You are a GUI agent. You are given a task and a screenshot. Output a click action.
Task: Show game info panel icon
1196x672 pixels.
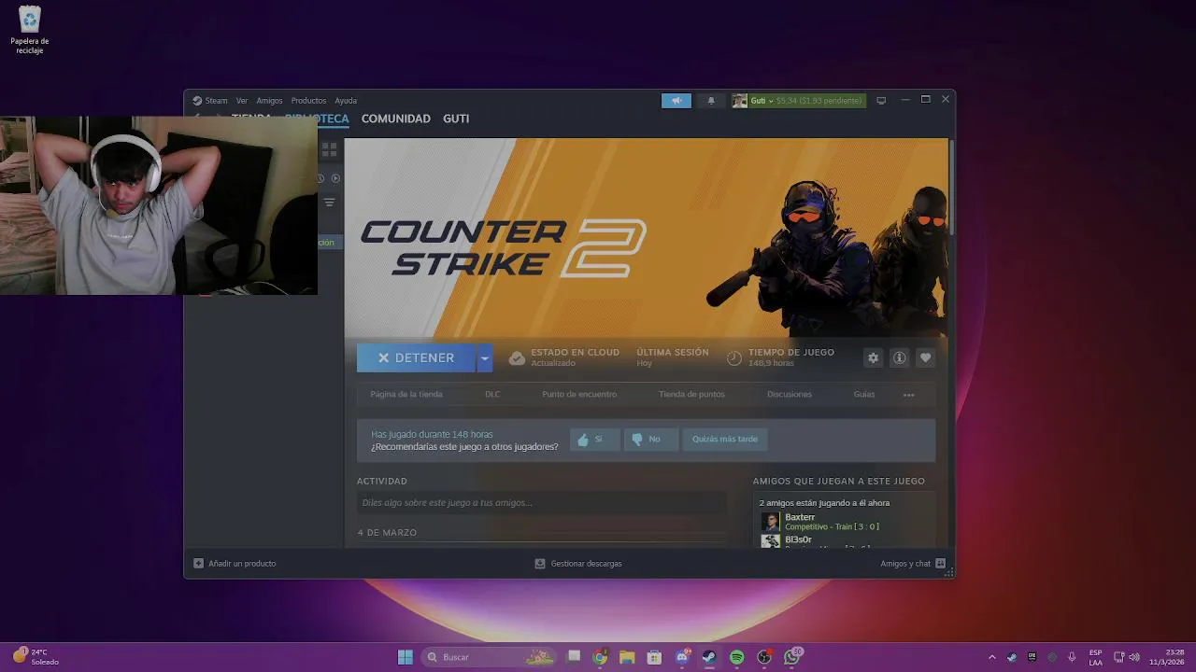[x=899, y=357]
